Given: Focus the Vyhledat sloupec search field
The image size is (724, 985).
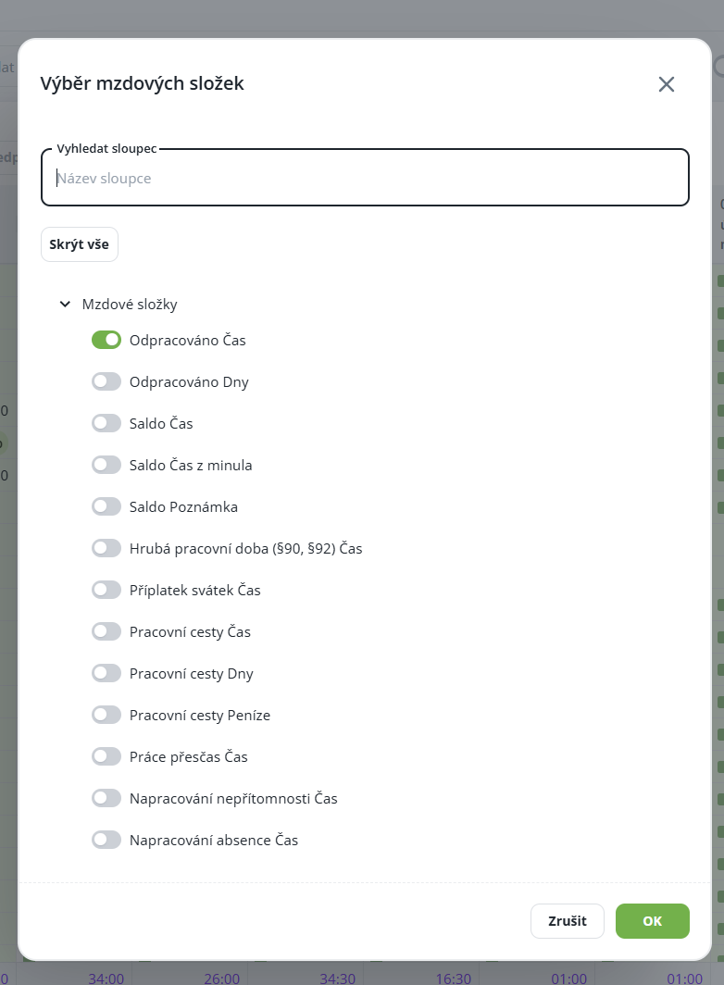Looking at the screenshot, I should pyautogui.click(x=365, y=178).
